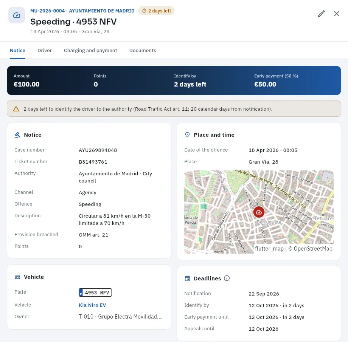Click the calendar icon beside Deadlines
Image resolution: width=348 pixels, height=342 pixels.
coord(187,279)
